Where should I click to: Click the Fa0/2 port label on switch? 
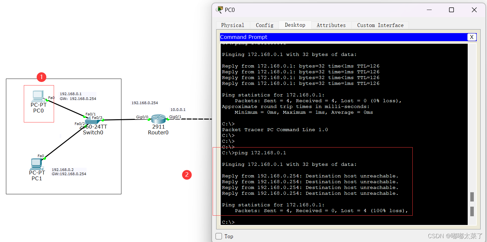(x=80, y=124)
